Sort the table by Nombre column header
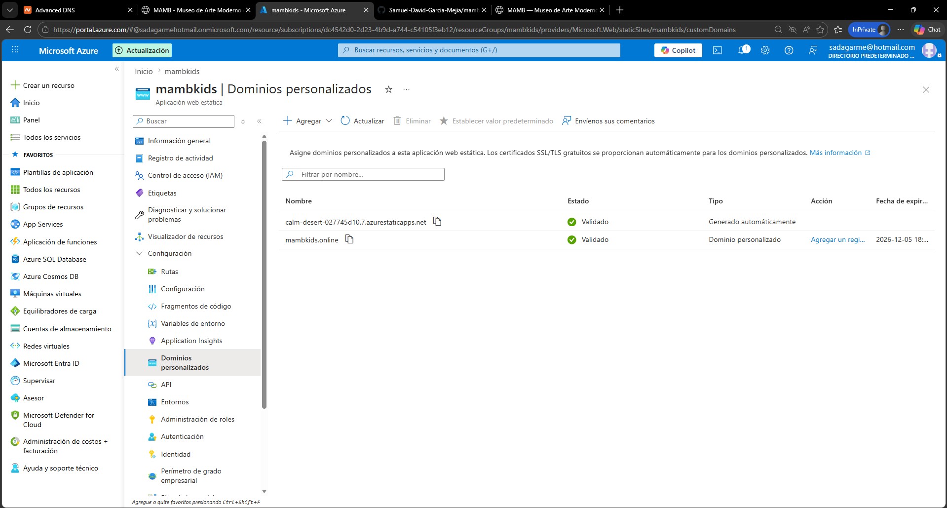The height and width of the screenshot is (508, 947). 299,201
